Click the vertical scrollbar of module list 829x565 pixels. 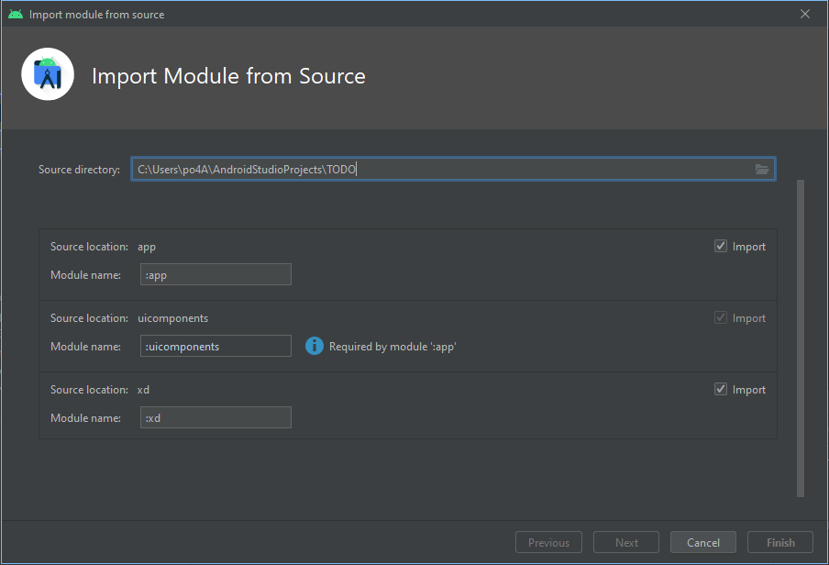[801, 339]
